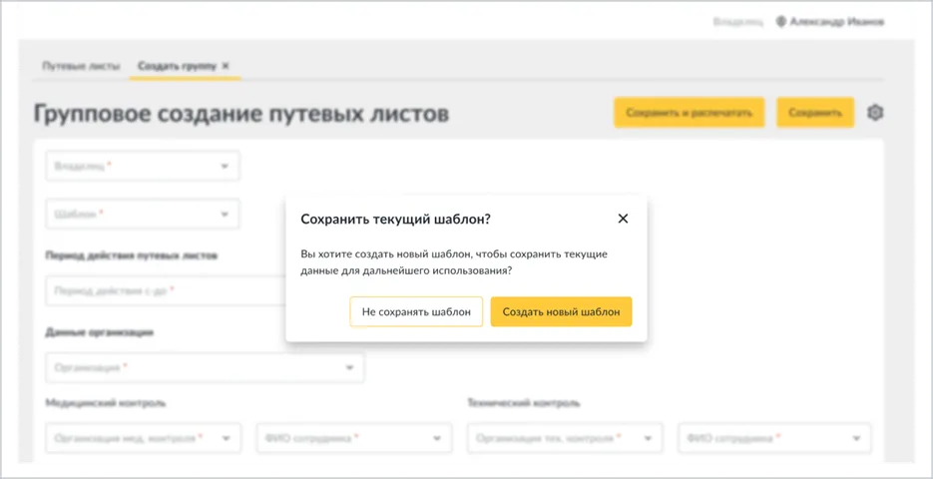The width and height of the screenshot is (933, 479).
Task: Click the "Сохранить и распечатать" button
Action: pos(690,113)
